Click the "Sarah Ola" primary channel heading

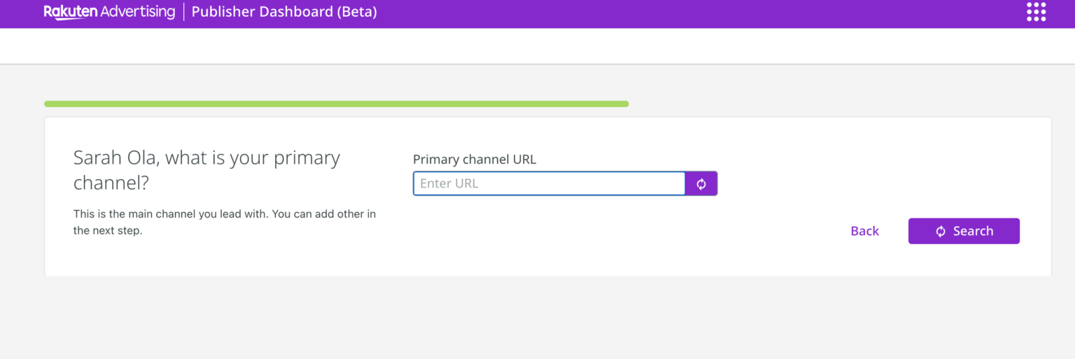(206, 169)
